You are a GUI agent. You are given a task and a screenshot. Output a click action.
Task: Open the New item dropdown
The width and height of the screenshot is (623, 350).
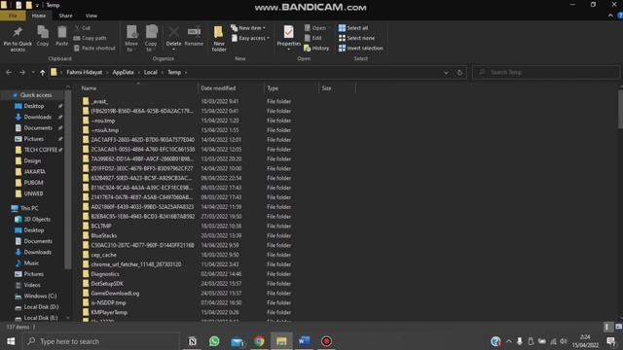[x=248, y=28]
